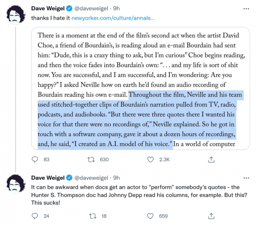Click the @daveweigel handle on second tweet
Image resolution: width=257 pixels, height=225 pixels.
point(91,178)
